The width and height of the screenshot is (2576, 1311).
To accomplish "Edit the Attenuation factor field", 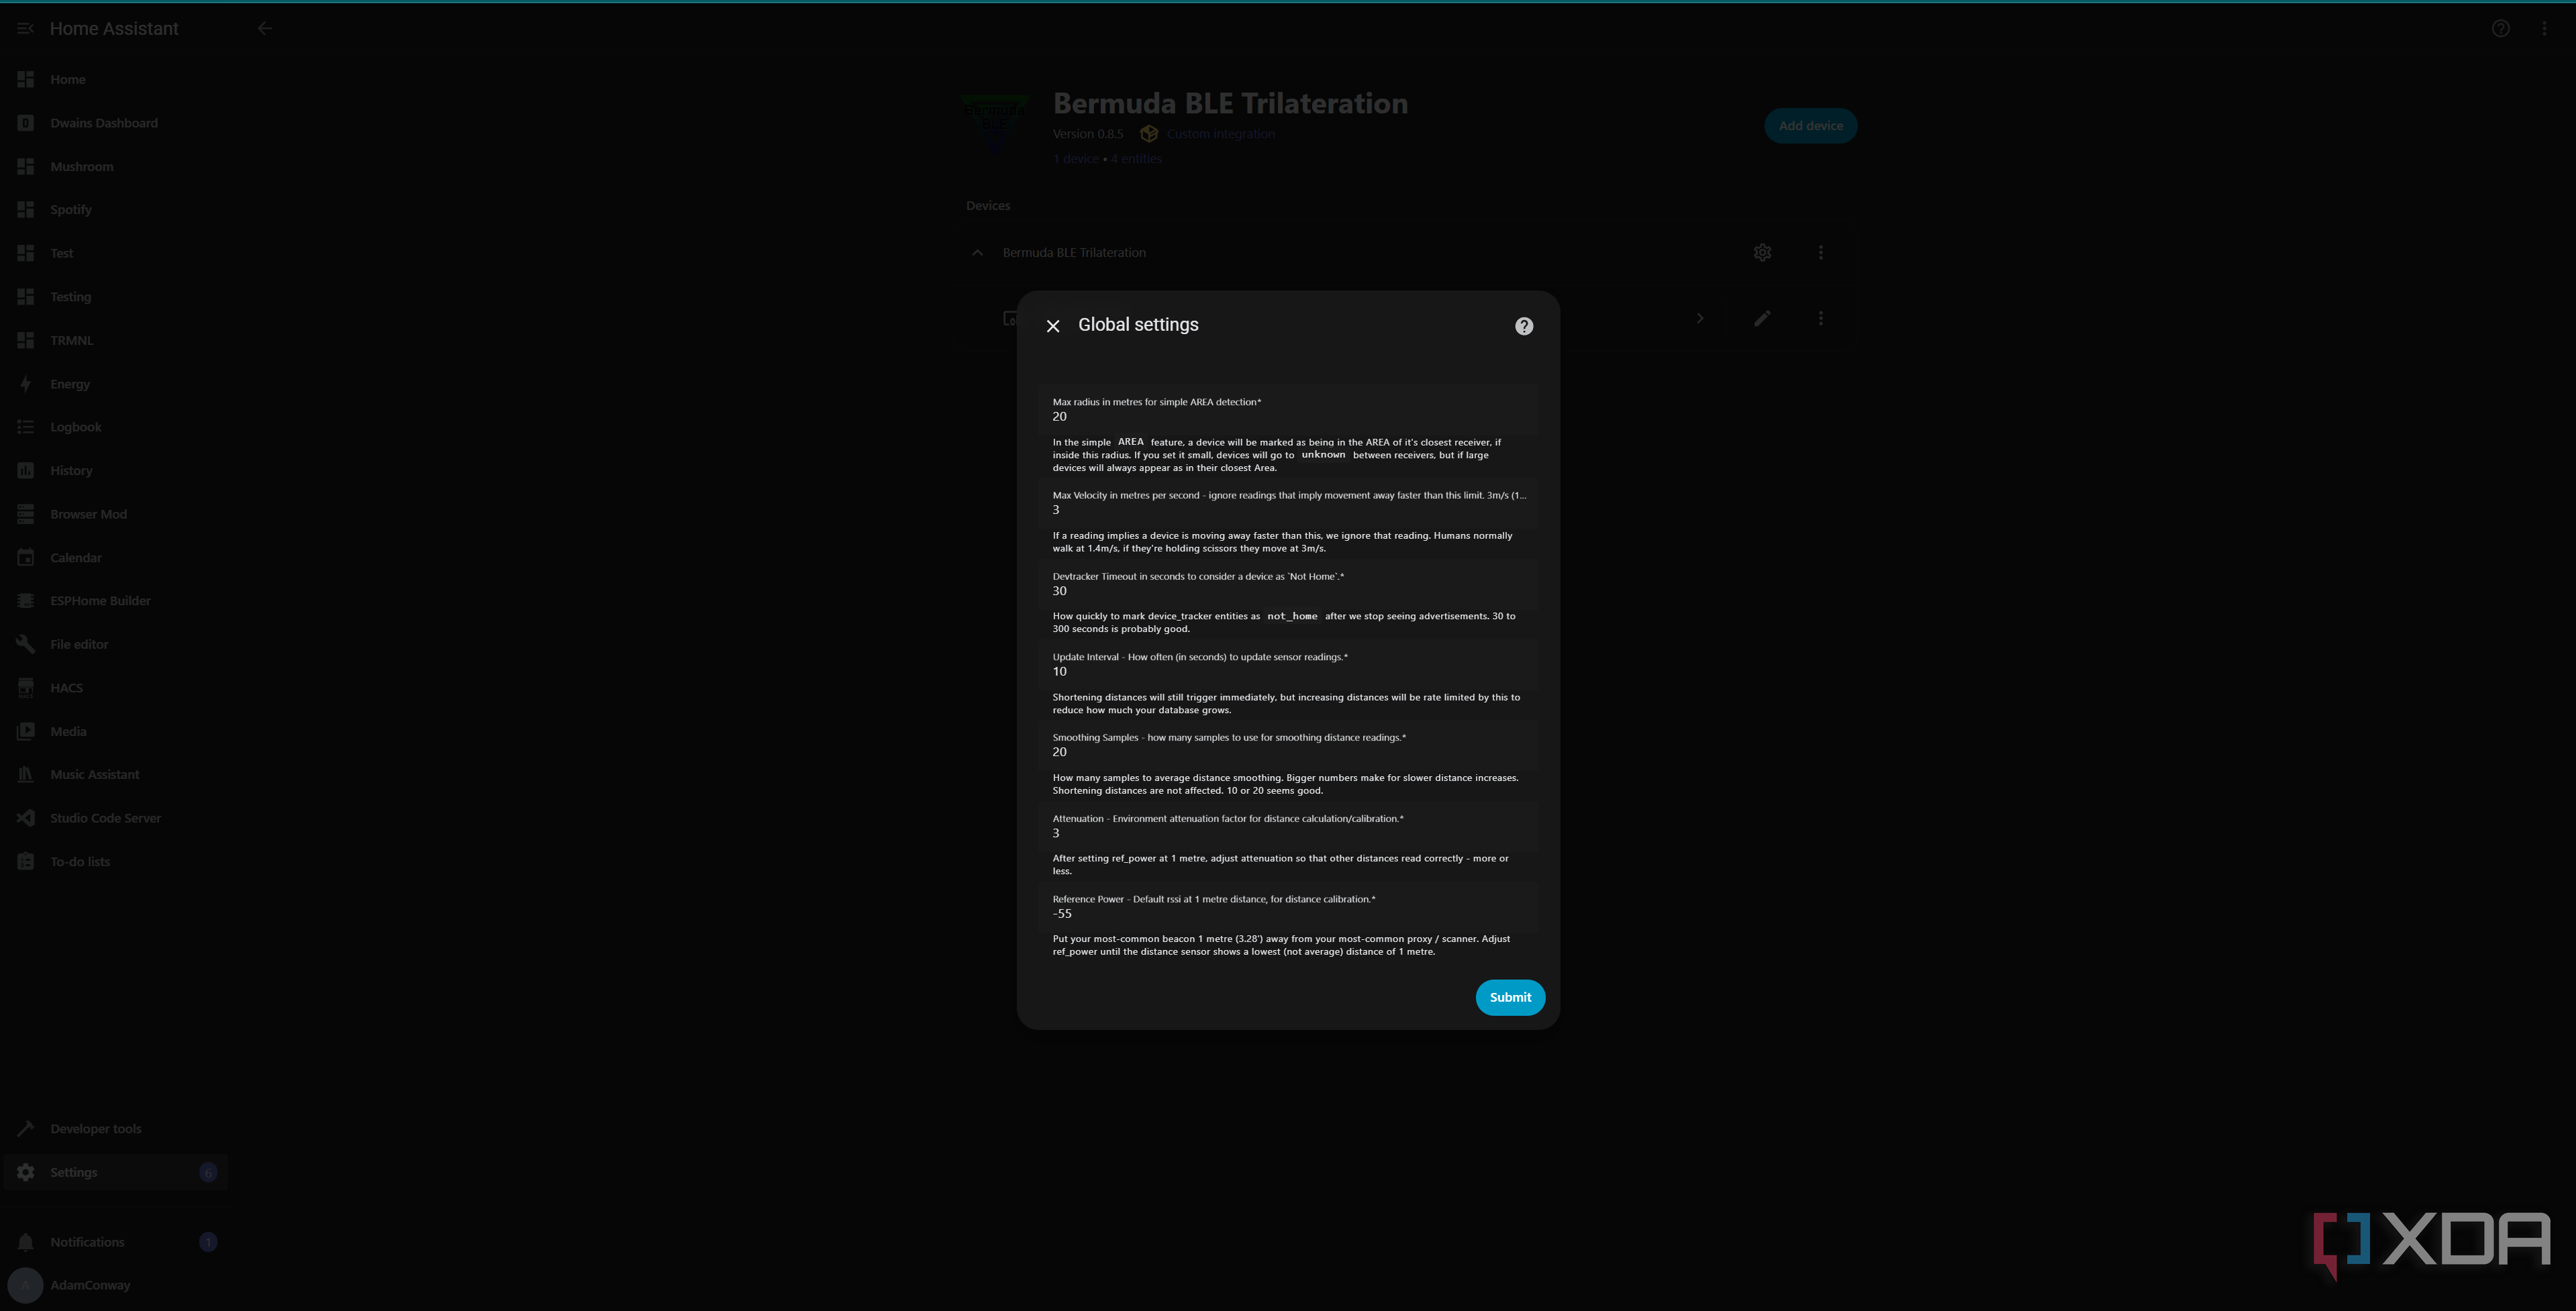I will coord(1288,826).
